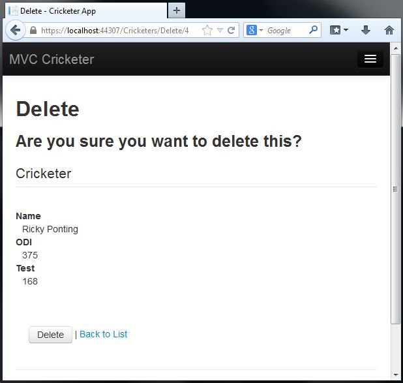This screenshot has width=403, height=383.
Task: Click the padlock icon in the address bar
Action: pos(33,31)
